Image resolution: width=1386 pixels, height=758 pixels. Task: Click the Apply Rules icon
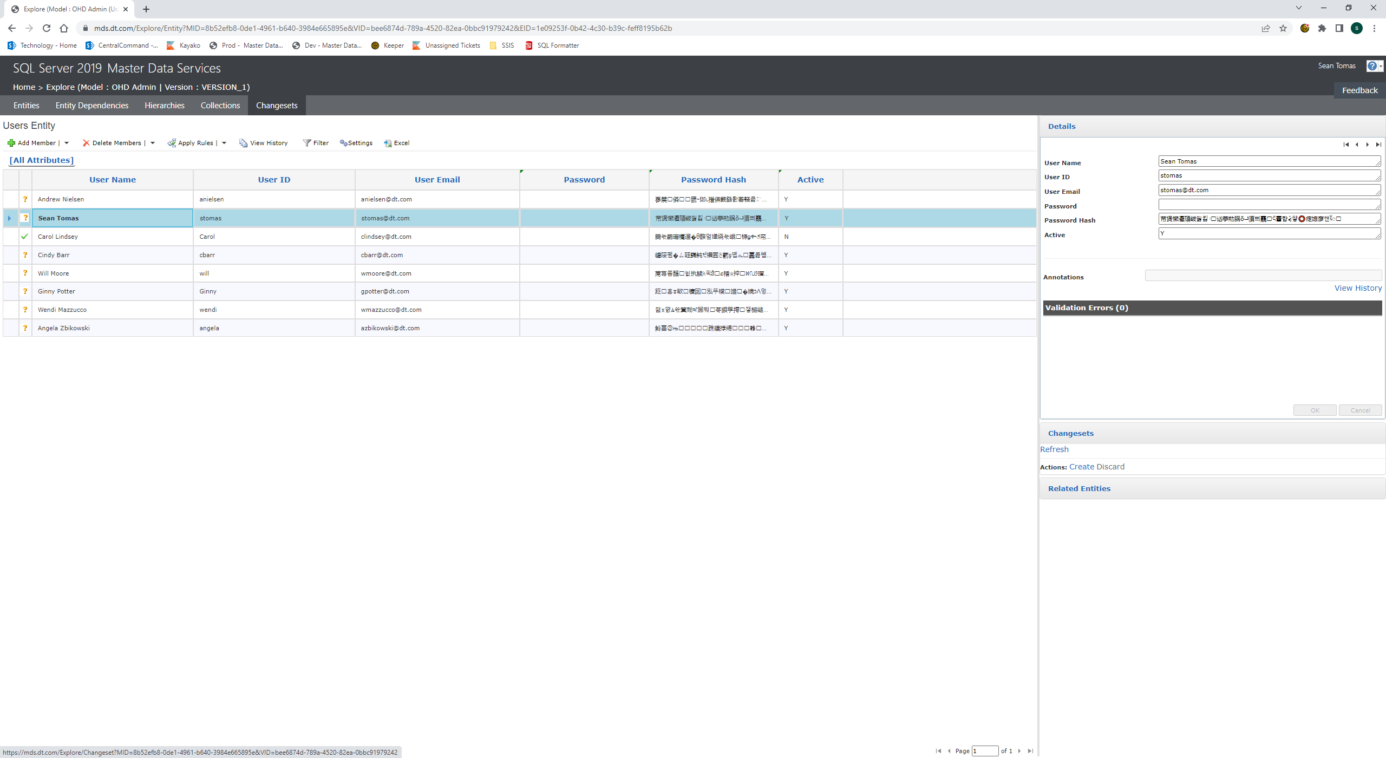point(172,143)
